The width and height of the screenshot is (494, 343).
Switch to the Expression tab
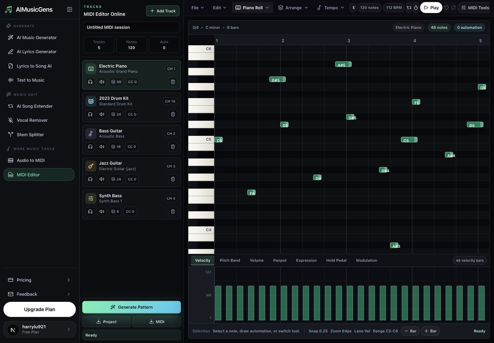pyautogui.click(x=306, y=260)
